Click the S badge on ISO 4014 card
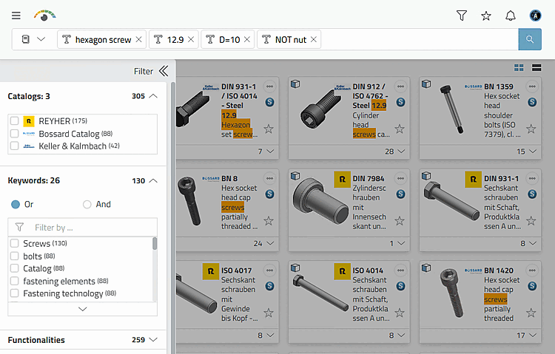 (x=400, y=286)
